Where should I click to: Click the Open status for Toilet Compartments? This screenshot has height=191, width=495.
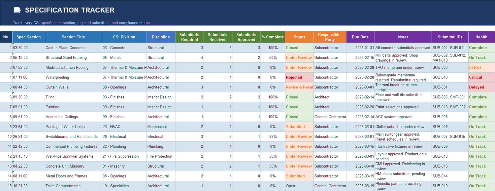(x=299, y=186)
